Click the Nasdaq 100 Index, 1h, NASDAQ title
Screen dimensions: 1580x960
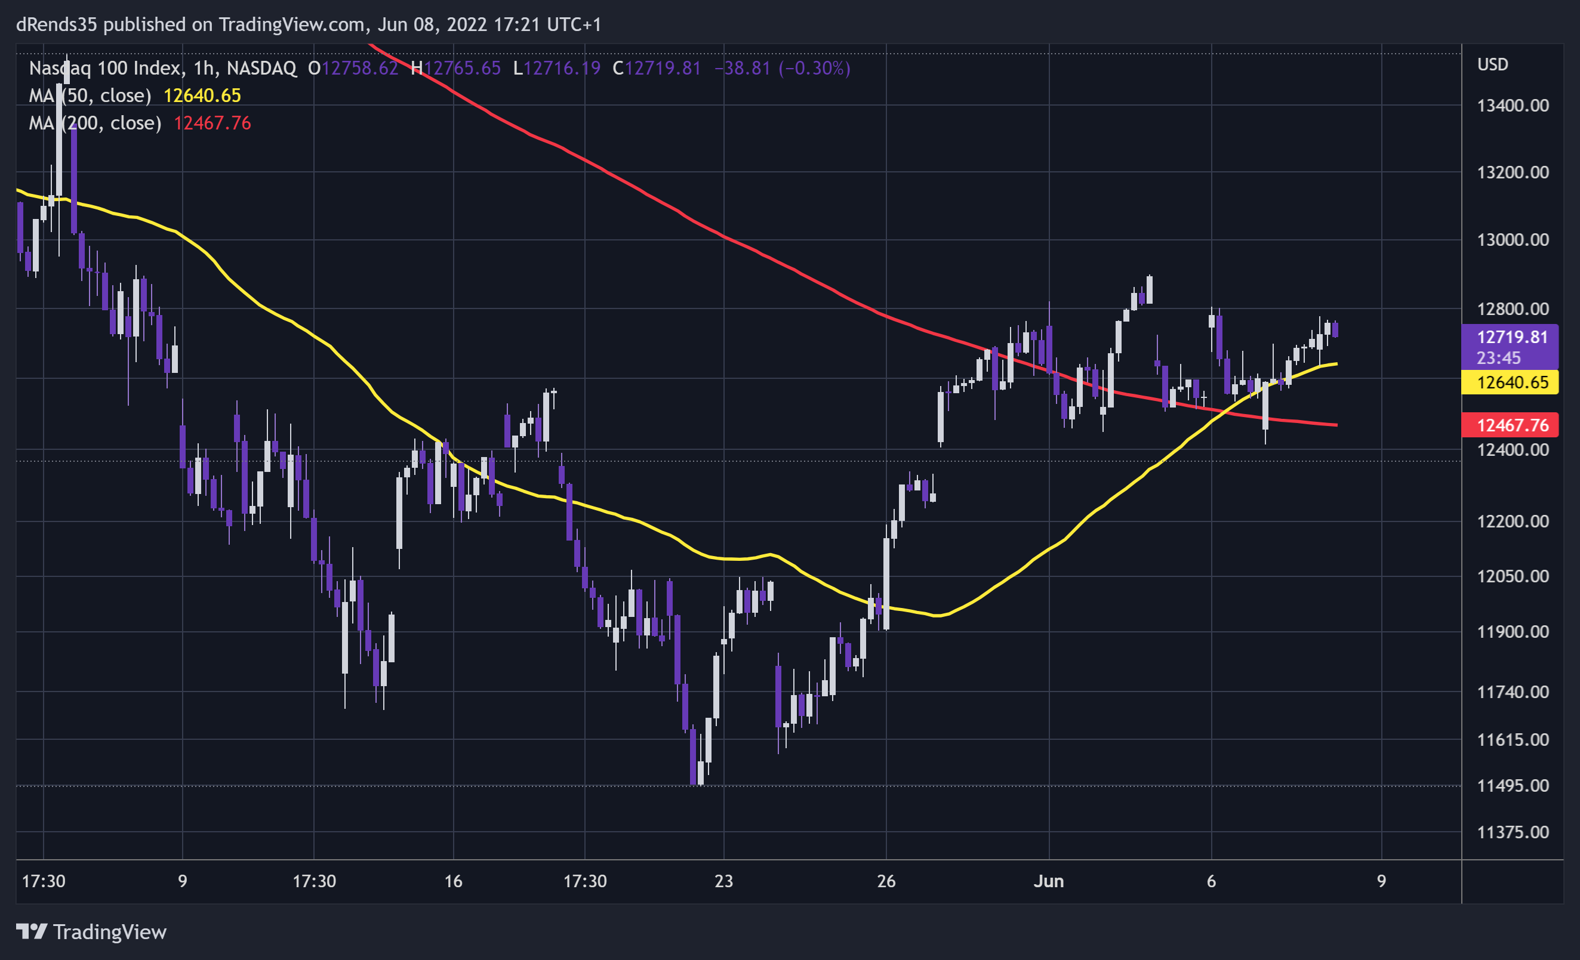pyautogui.click(x=163, y=68)
